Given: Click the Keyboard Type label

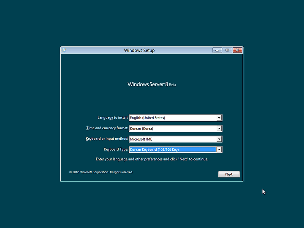Looking at the screenshot, I should click(116, 149).
